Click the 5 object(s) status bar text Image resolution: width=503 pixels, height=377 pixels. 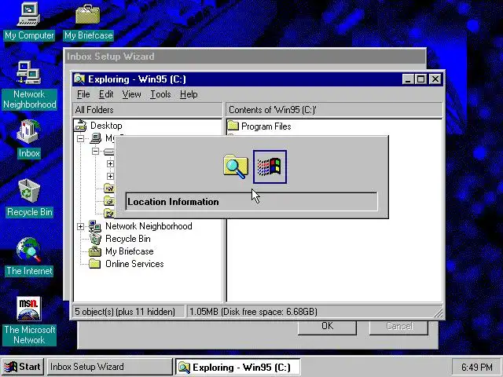coord(125,312)
